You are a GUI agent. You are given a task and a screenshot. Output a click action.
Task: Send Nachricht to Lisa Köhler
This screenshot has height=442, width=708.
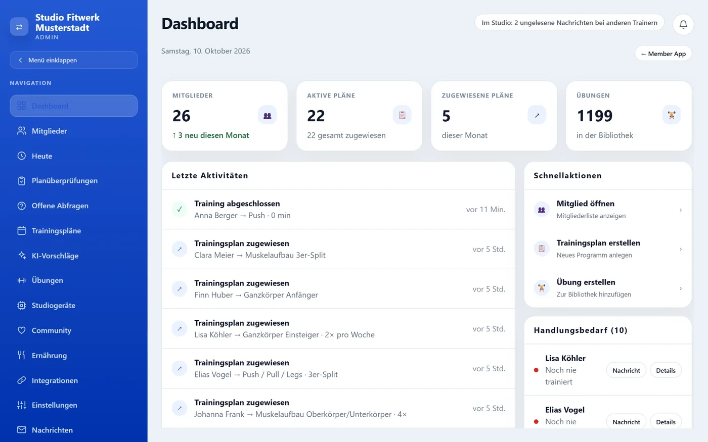[x=626, y=370]
